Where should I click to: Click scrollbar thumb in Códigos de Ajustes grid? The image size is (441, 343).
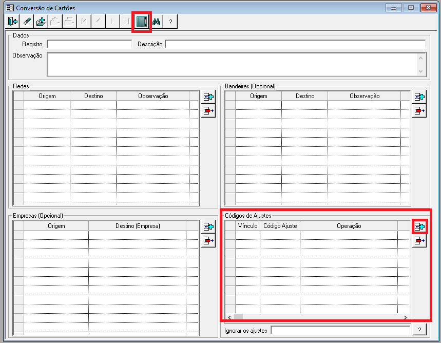coord(239,317)
